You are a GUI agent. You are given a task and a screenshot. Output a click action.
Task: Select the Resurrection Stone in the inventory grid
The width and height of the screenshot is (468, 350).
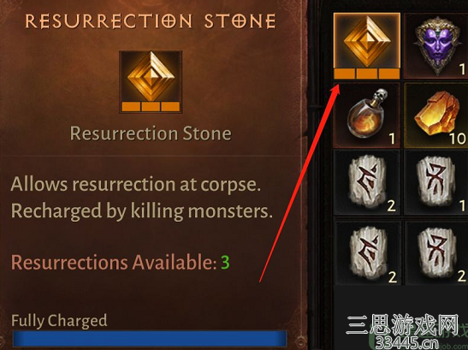(x=367, y=46)
